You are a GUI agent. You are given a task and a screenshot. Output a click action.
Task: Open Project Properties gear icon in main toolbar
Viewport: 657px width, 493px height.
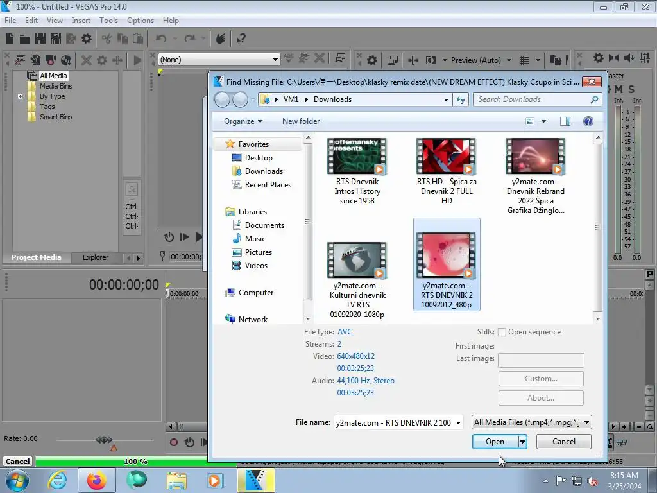pos(87,39)
